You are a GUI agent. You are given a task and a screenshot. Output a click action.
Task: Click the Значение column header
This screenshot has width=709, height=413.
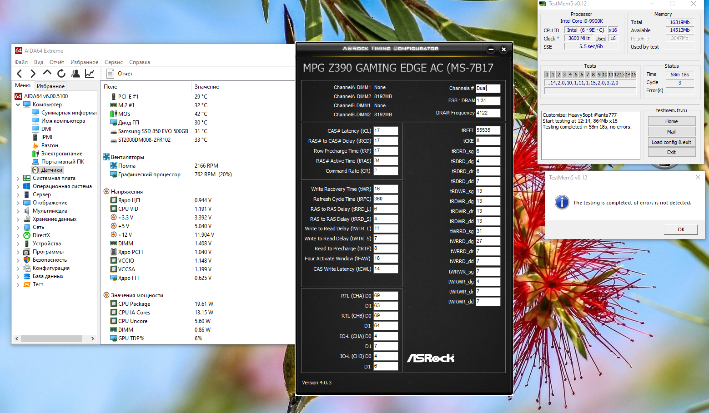(x=207, y=87)
